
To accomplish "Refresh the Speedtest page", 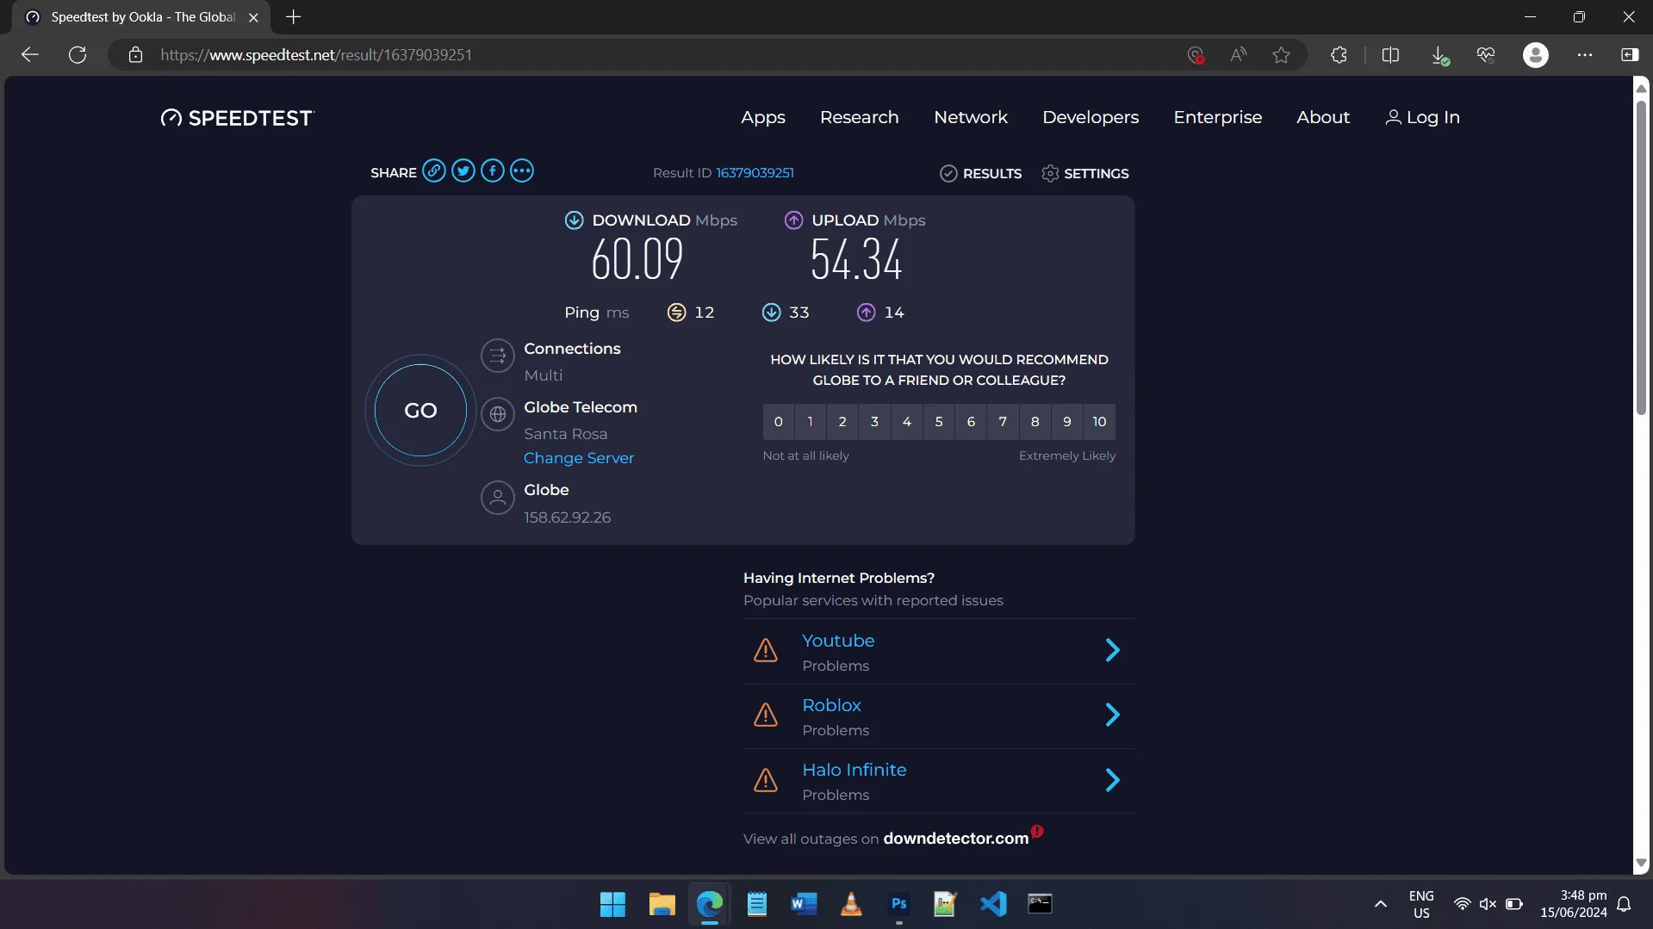I will pos(78,55).
